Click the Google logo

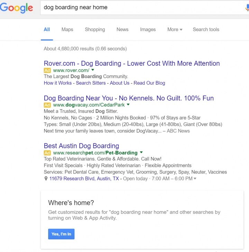coord(16,8)
